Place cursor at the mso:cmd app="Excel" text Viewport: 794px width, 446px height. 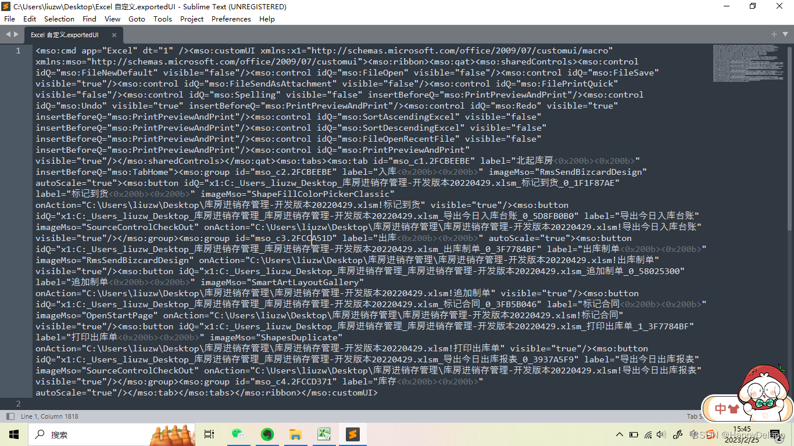(104, 51)
